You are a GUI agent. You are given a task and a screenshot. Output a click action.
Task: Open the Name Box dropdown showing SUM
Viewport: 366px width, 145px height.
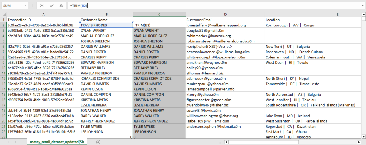[x=26, y=6]
